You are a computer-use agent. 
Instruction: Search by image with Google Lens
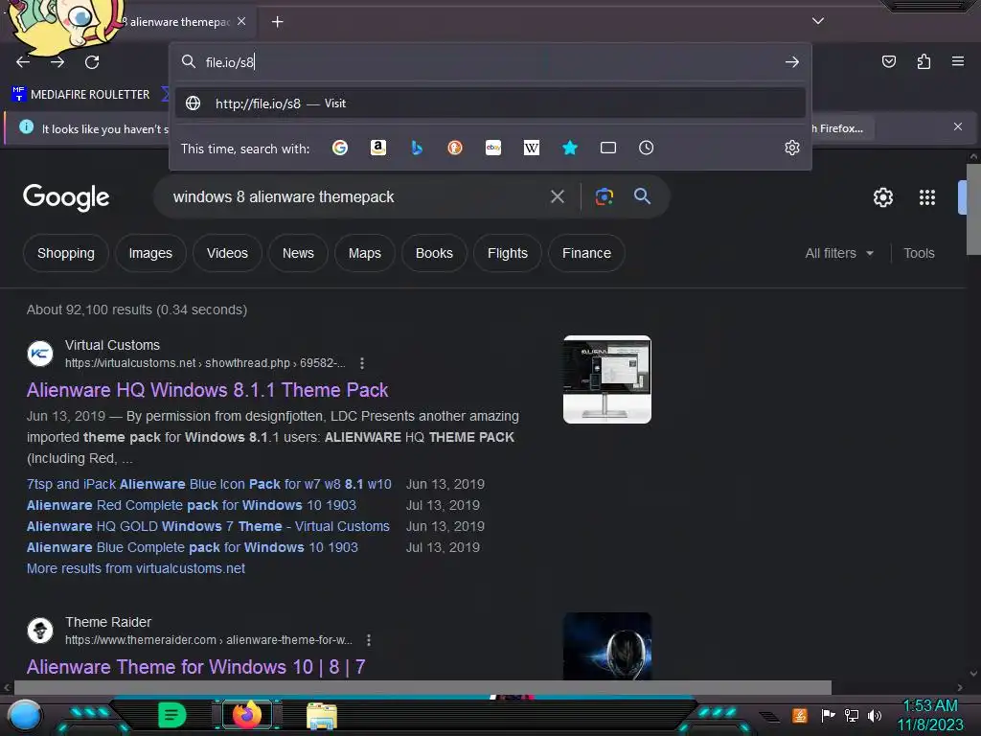[604, 197]
